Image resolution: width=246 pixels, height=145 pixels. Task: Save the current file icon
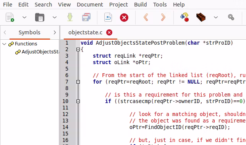(70, 17)
